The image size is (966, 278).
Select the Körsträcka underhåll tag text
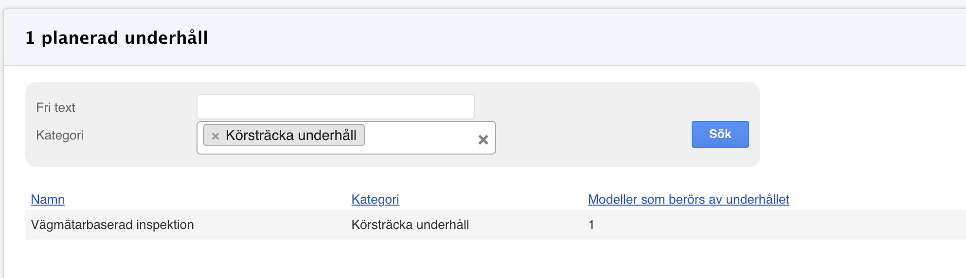click(x=291, y=135)
